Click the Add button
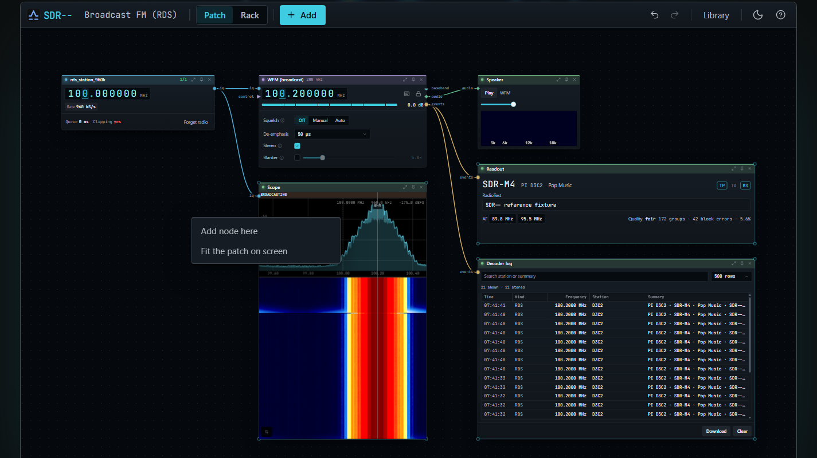Viewport: 817px width, 458px height. 302,15
